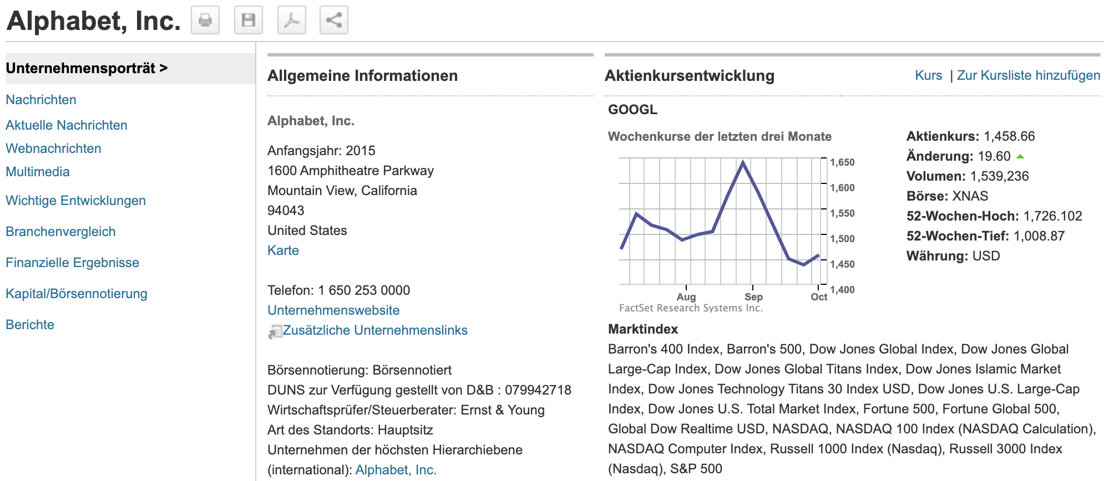The image size is (1104, 481).
Task: Click the DUNS number 079942718 line
Action: pyautogui.click(x=419, y=390)
